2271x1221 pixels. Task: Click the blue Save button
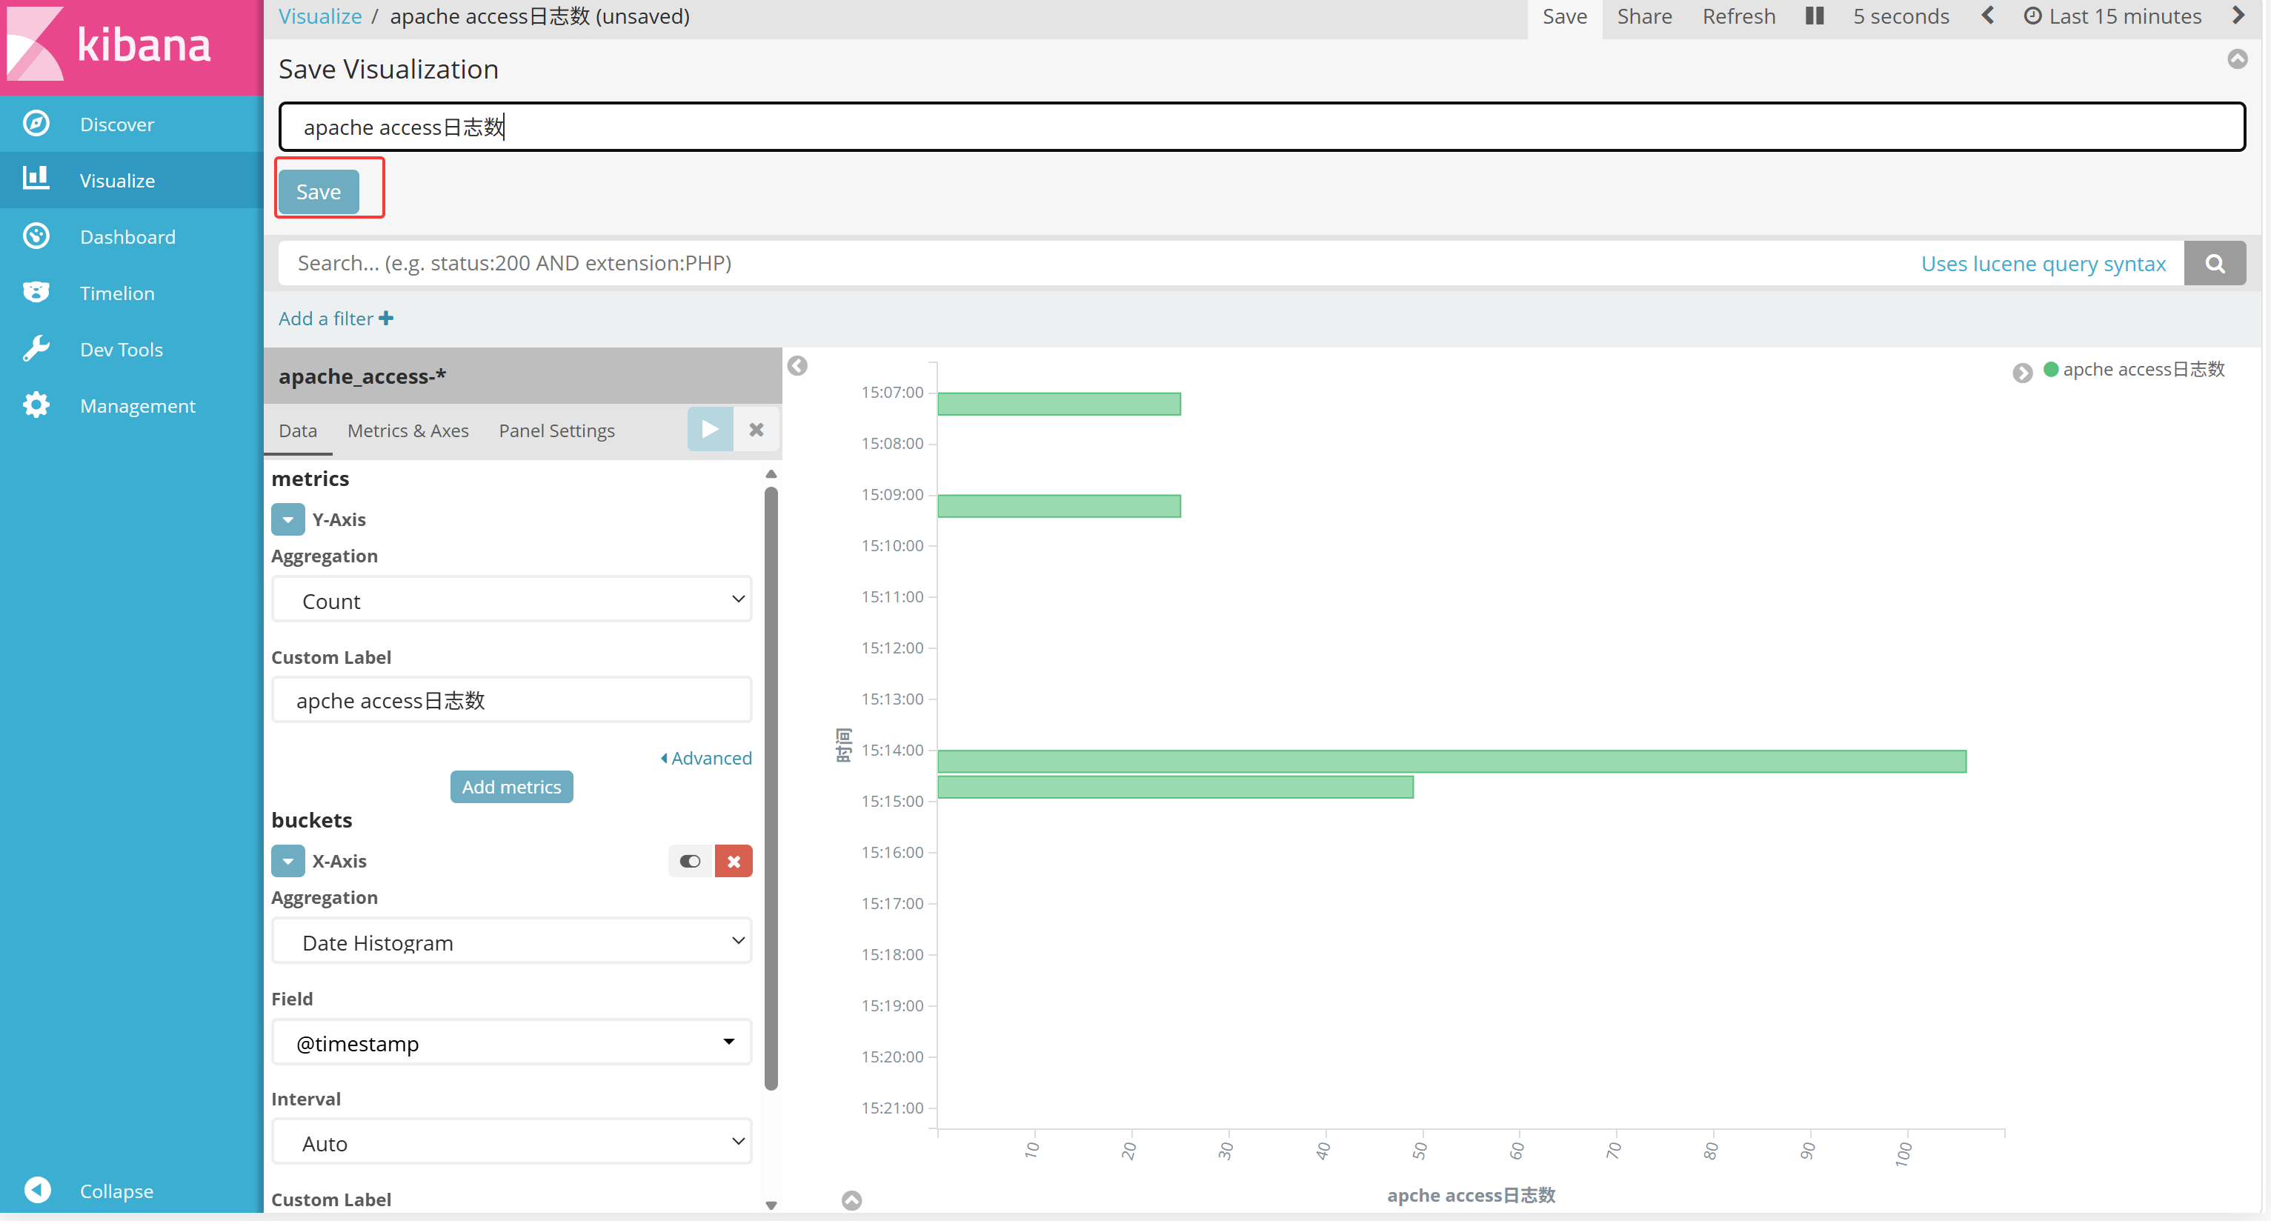click(x=319, y=191)
